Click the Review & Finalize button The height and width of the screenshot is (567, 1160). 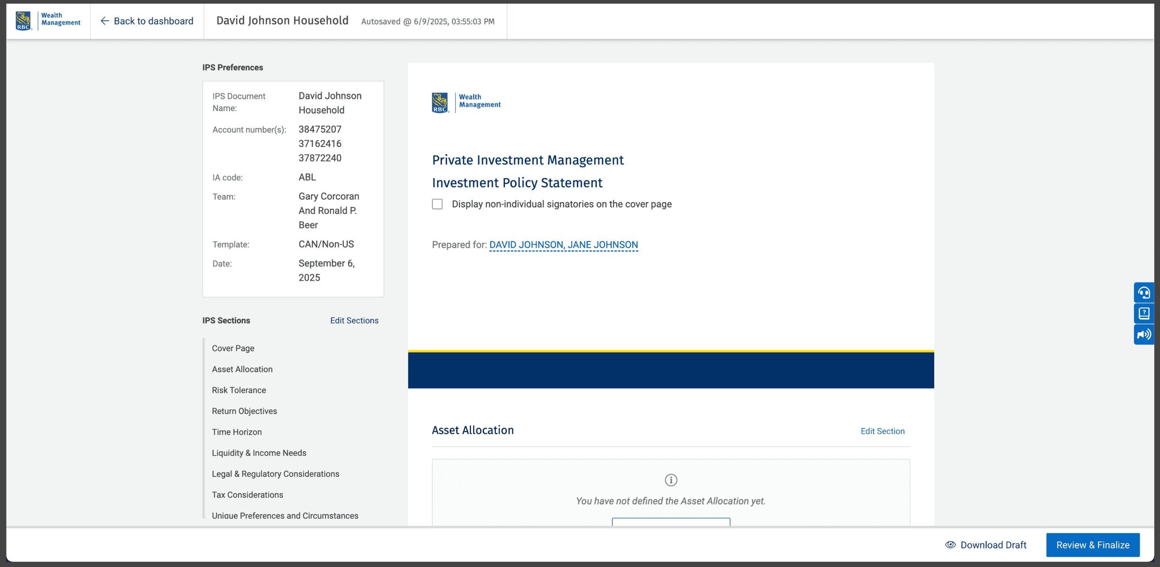pos(1092,545)
